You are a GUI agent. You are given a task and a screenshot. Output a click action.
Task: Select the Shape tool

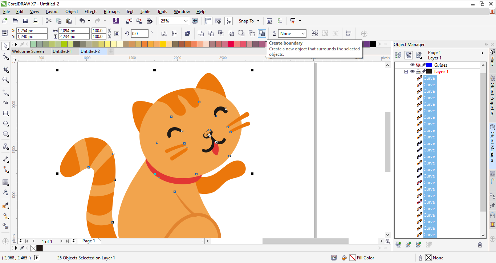coord(5,57)
